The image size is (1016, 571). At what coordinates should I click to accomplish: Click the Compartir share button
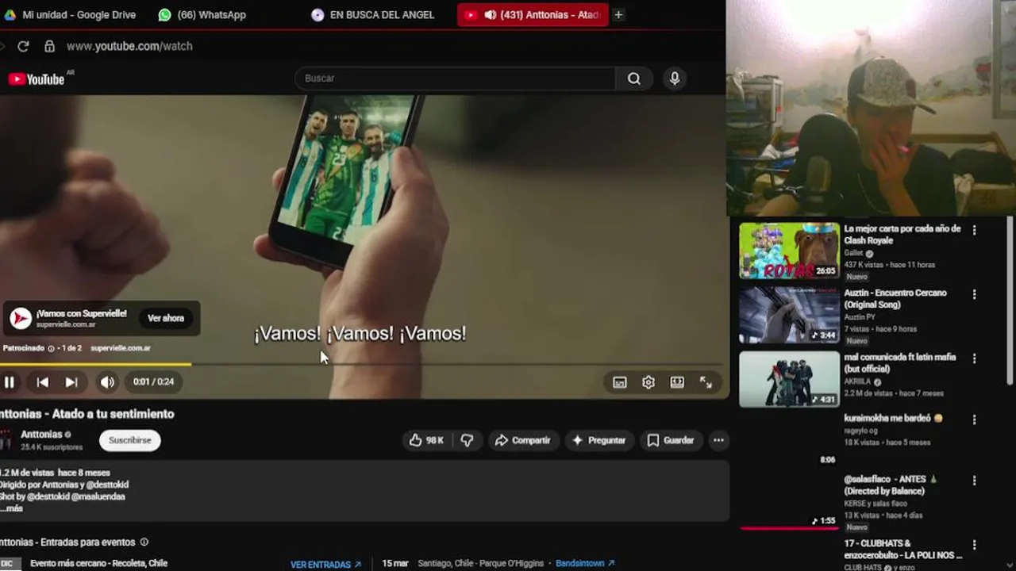[x=522, y=440]
